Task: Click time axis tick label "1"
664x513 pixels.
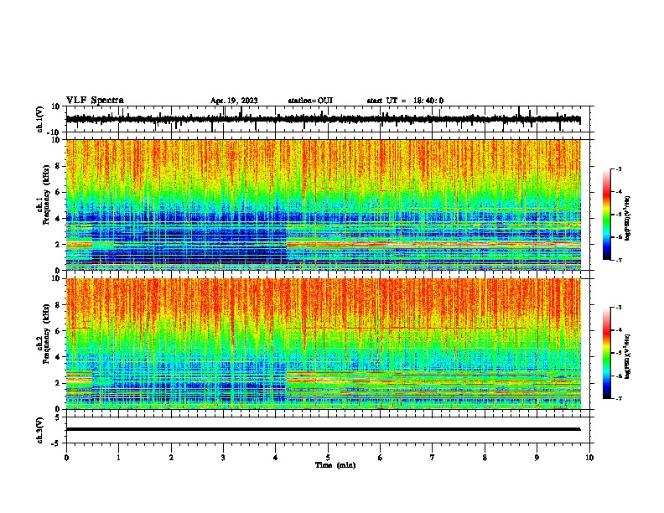Action: point(118,458)
